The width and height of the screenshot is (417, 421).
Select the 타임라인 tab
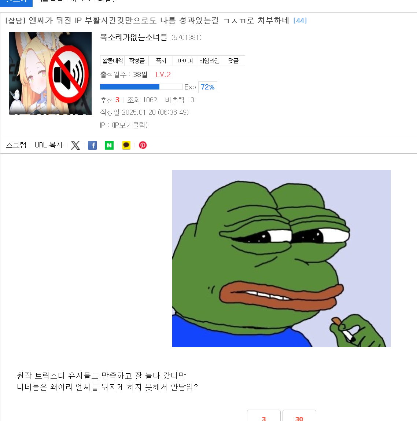click(x=209, y=61)
